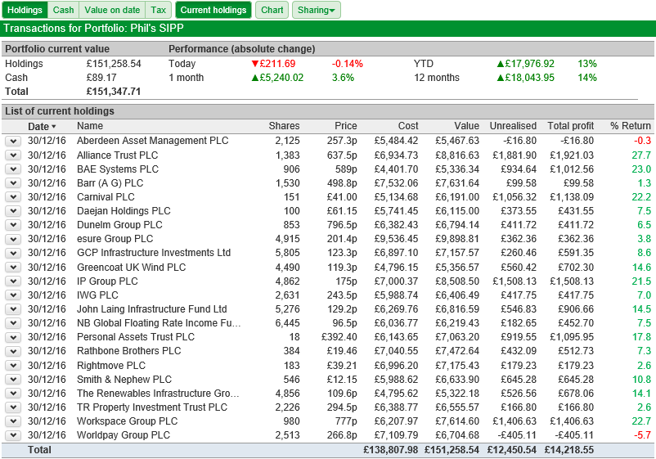656x459 pixels.
Task: Click the total cost £138,807.98
Action: tap(391, 450)
